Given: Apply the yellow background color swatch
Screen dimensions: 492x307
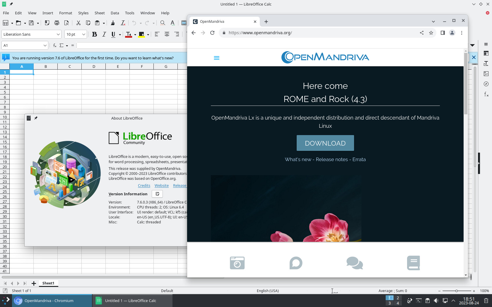Looking at the screenshot, I should (141, 35).
